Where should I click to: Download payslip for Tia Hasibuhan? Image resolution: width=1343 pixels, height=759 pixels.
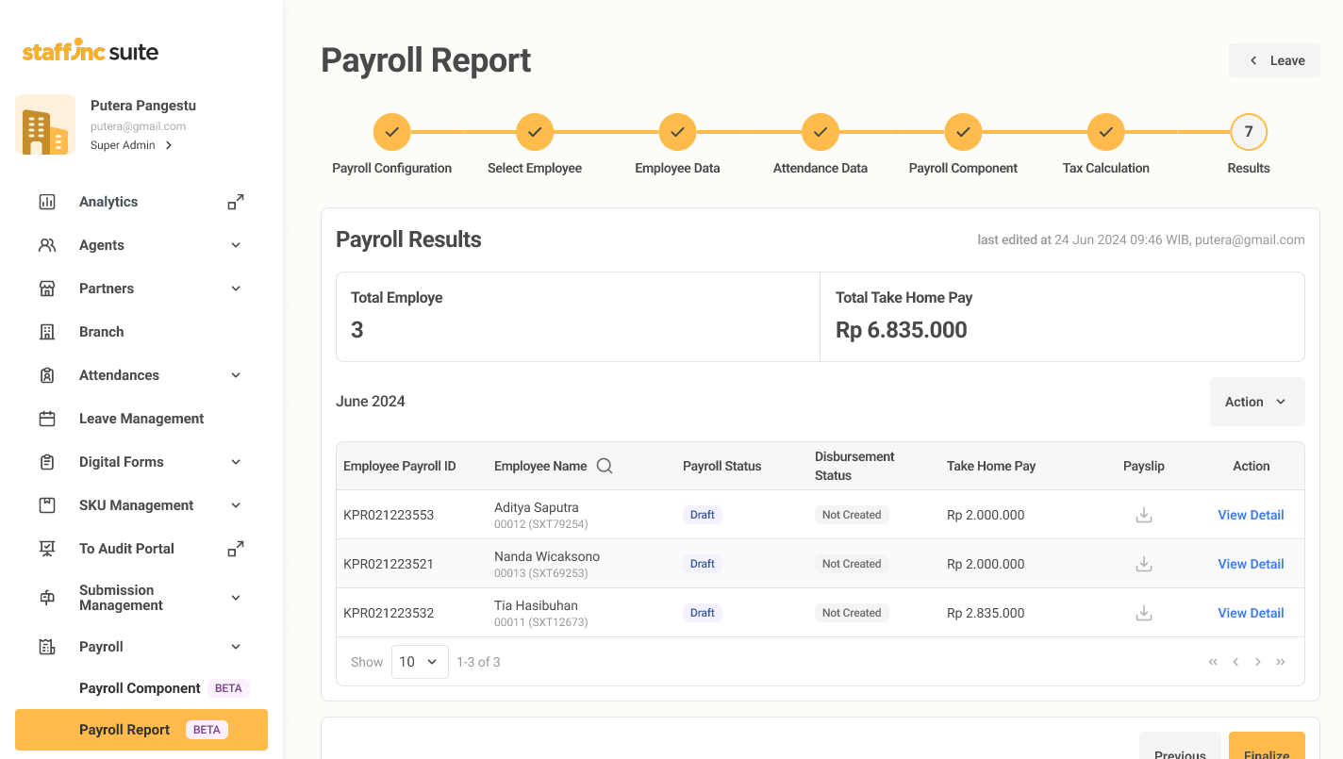click(x=1144, y=613)
